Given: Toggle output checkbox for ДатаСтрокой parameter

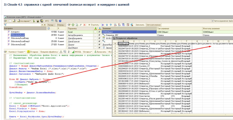Looking at the screenshot, I should pos(99,41).
